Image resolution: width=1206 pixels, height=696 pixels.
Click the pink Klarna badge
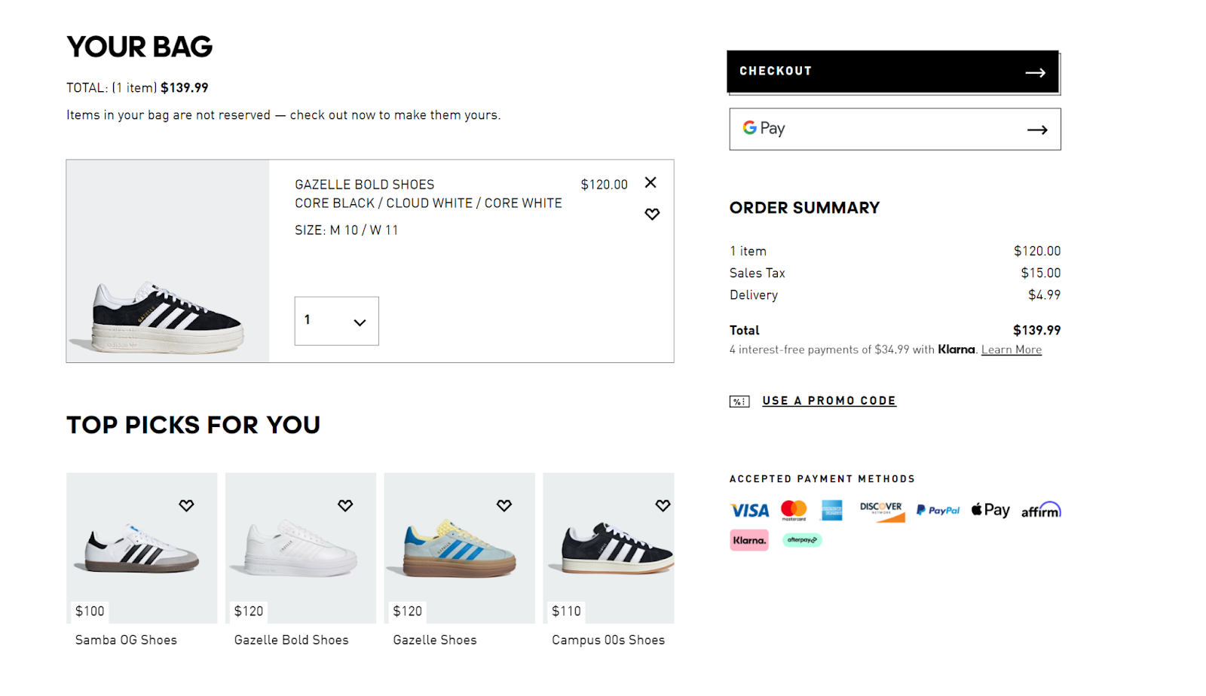tap(749, 540)
